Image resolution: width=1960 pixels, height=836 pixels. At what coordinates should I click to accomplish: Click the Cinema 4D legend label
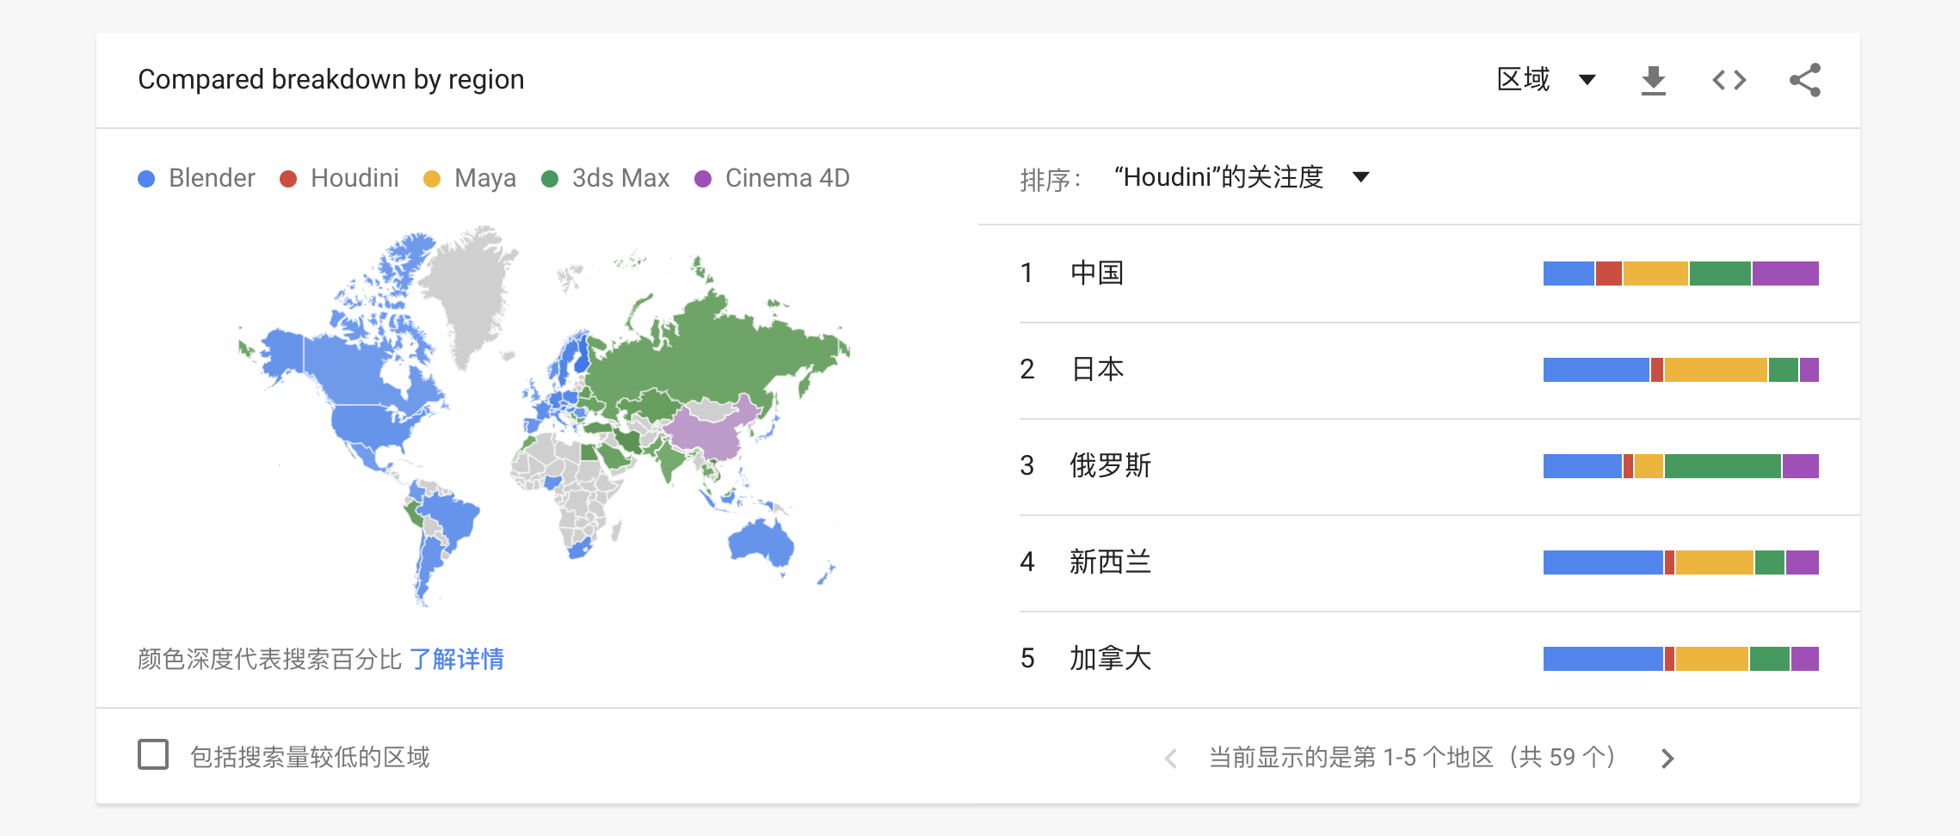tap(787, 178)
